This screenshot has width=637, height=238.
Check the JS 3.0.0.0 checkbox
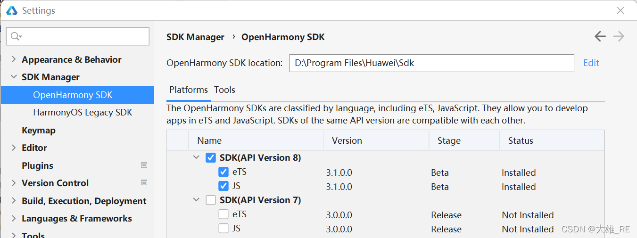click(x=223, y=229)
